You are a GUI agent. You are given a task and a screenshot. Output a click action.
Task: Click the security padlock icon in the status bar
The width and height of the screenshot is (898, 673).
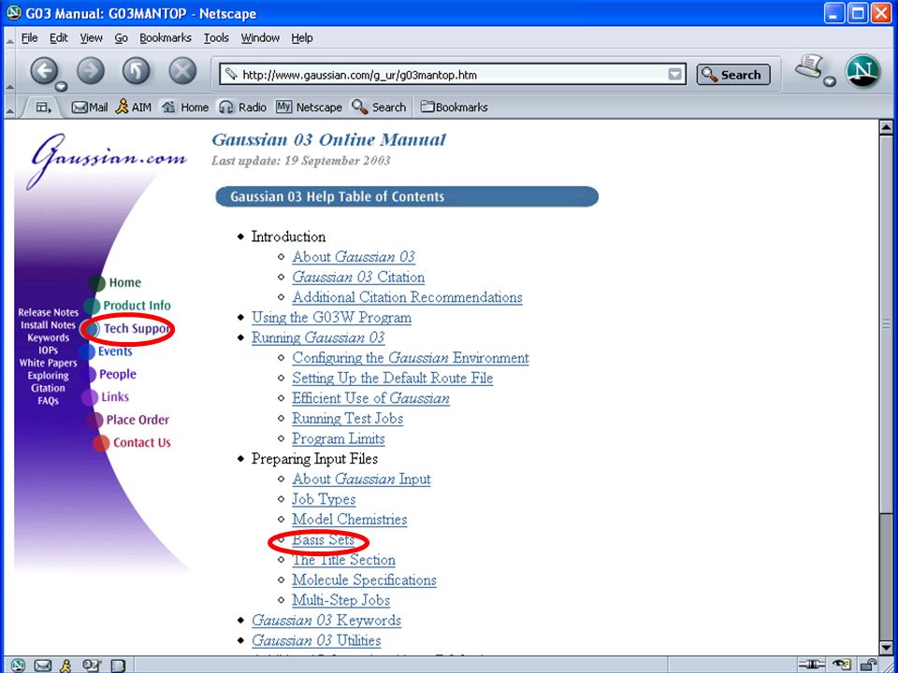[869, 665]
